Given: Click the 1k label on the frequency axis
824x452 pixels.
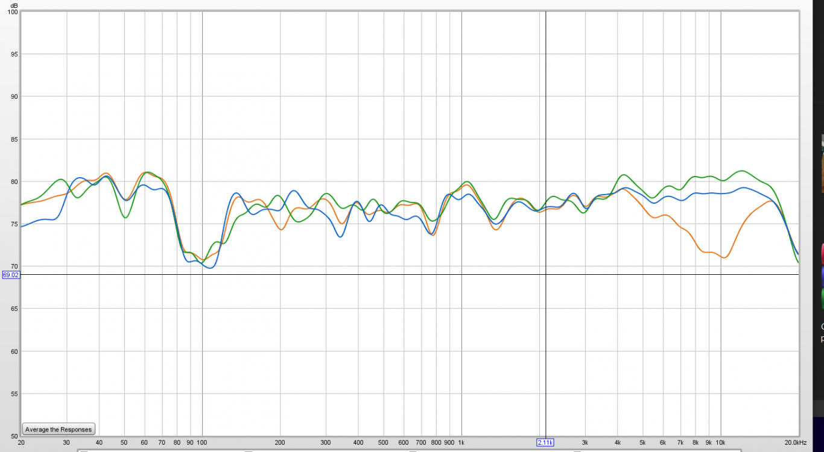Looking at the screenshot, I should [x=461, y=442].
